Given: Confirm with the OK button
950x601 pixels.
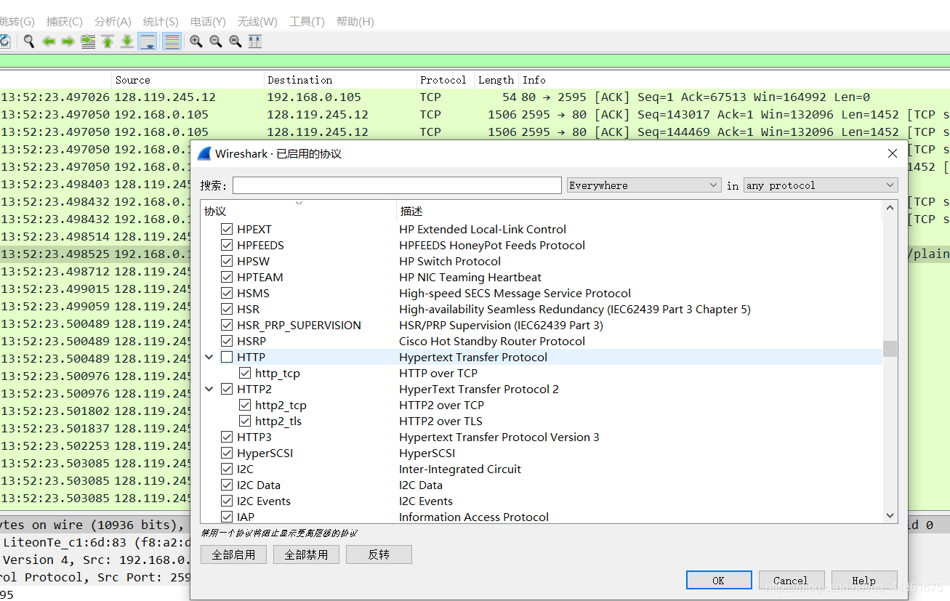Looking at the screenshot, I should (x=719, y=580).
